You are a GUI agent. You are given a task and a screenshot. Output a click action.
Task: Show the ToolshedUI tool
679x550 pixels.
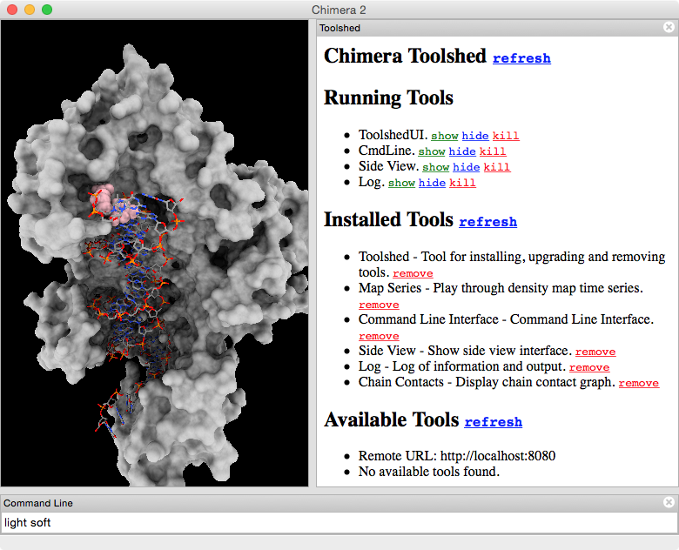click(x=444, y=136)
